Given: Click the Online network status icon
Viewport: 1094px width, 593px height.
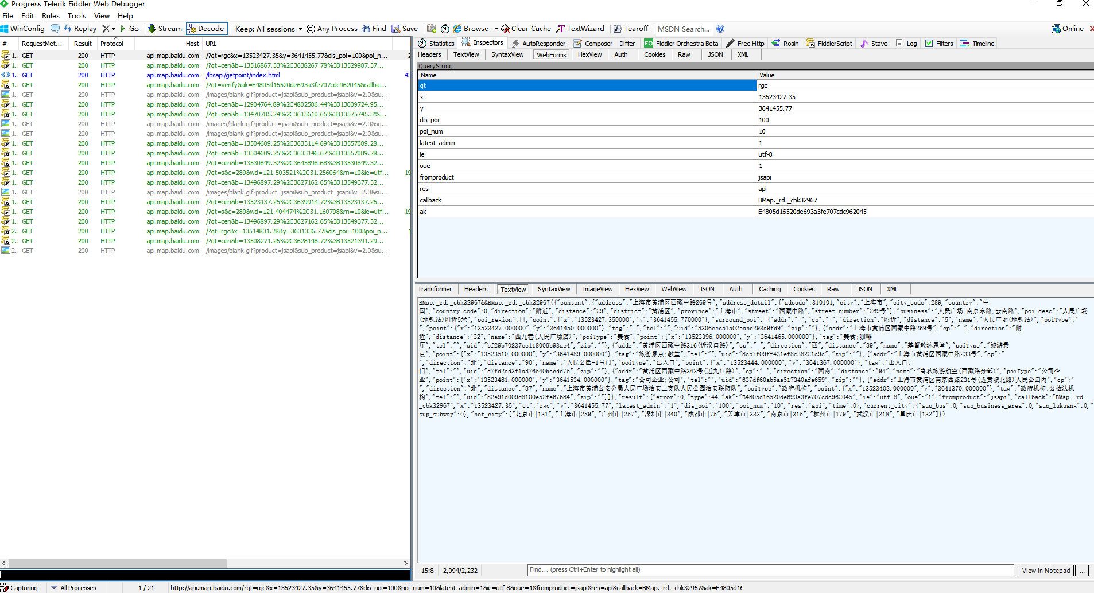Looking at the screenshot, I should (1068, 29).
